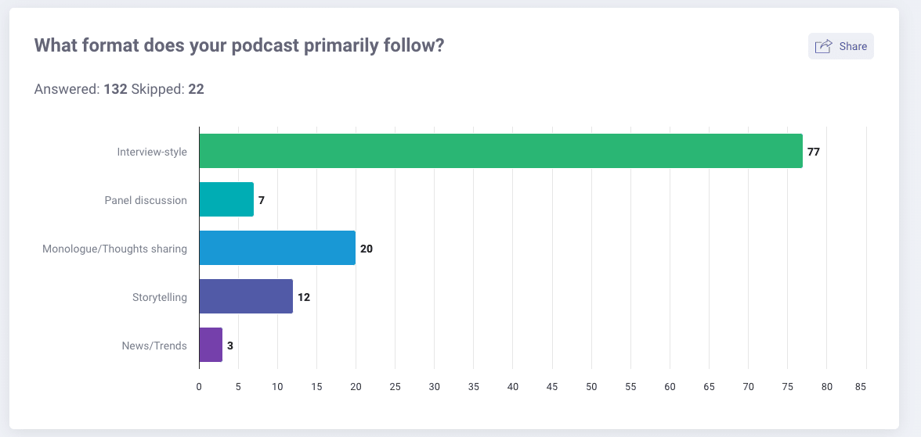Screen dimensions: 921x437
Task: Click the value 7 data label
Action: pyautogui.click(x=262, y=200)
